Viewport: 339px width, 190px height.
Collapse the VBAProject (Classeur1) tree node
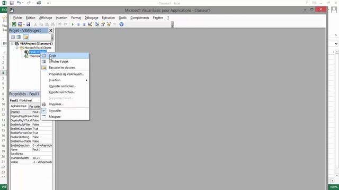(13, 43)
